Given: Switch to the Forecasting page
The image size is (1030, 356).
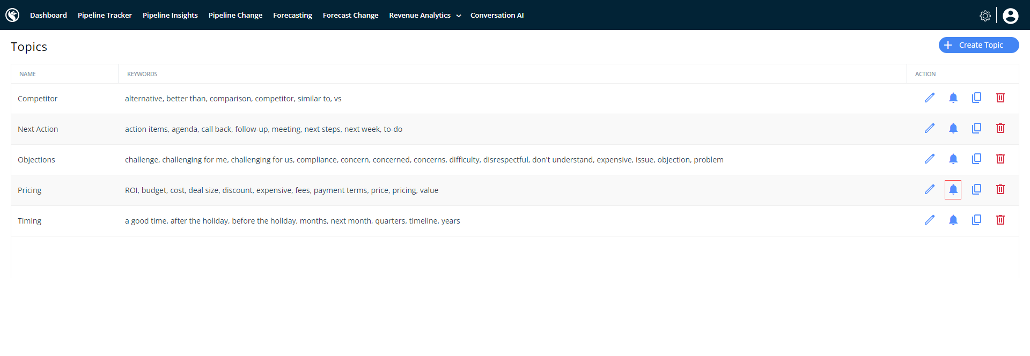Looking at the screenshot, I should [x=292, y=16].
